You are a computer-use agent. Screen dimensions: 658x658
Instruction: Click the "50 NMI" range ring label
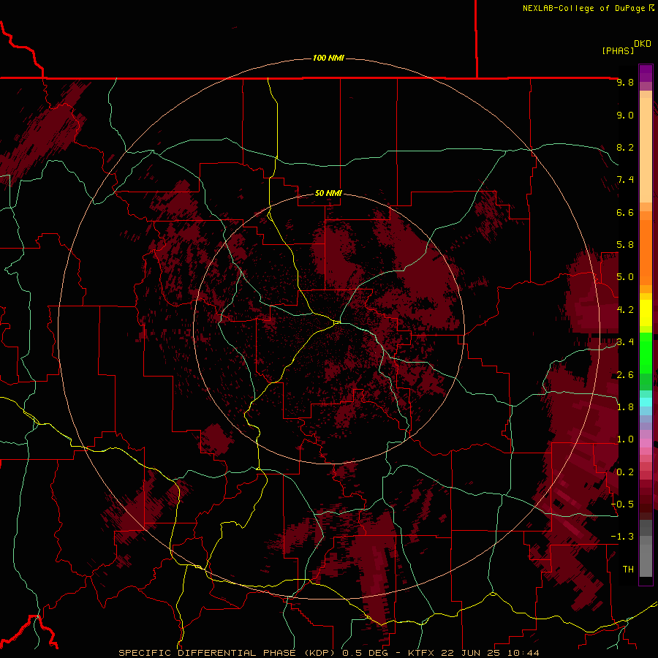[328, 193]
